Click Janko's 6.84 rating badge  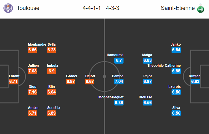tap(176, 50)
